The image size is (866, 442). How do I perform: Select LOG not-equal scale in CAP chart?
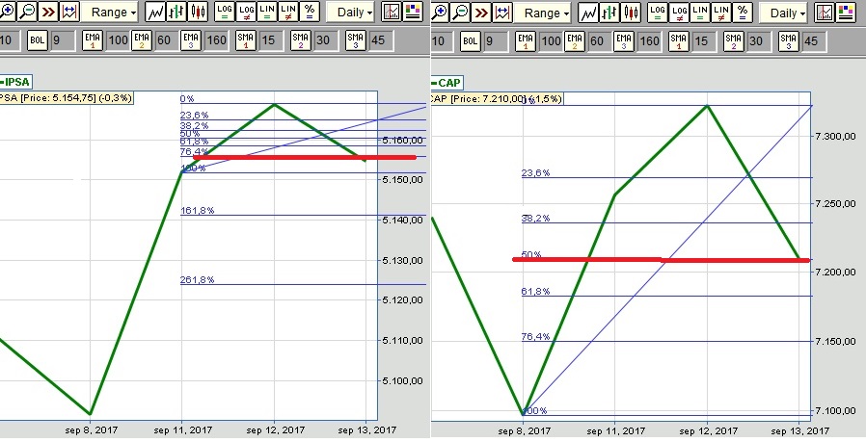pos(679,13)
